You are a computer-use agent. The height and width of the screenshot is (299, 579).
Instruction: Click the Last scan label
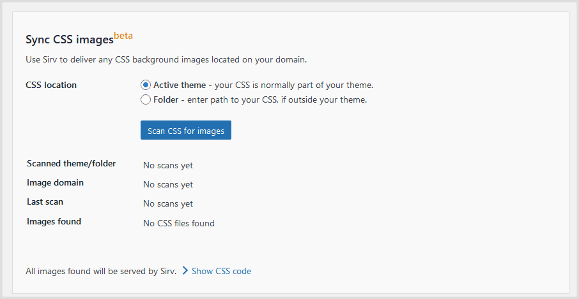[45, 202]
